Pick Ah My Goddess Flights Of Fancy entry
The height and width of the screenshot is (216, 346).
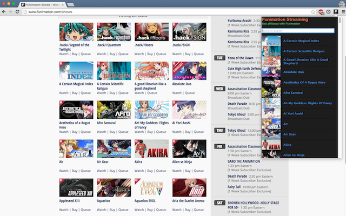308,103
